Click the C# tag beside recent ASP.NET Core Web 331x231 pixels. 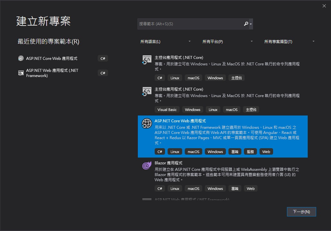(103, 59)
